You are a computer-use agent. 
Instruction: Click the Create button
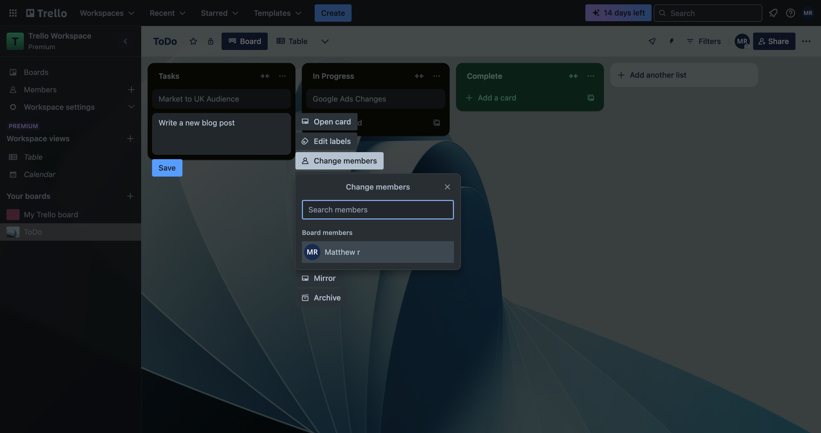pos(333,13)
